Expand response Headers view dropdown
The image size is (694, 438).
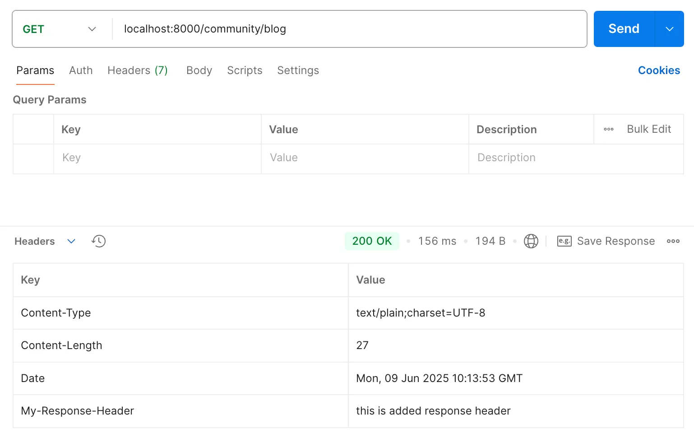coord(71,241)
